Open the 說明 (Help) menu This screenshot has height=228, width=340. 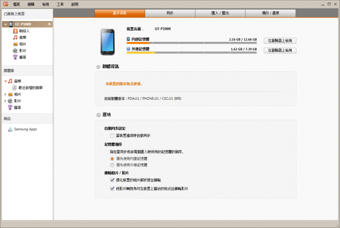click(74, 4)
